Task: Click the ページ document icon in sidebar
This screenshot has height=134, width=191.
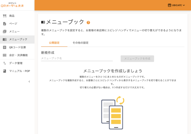Action: [x=4, y=24]
